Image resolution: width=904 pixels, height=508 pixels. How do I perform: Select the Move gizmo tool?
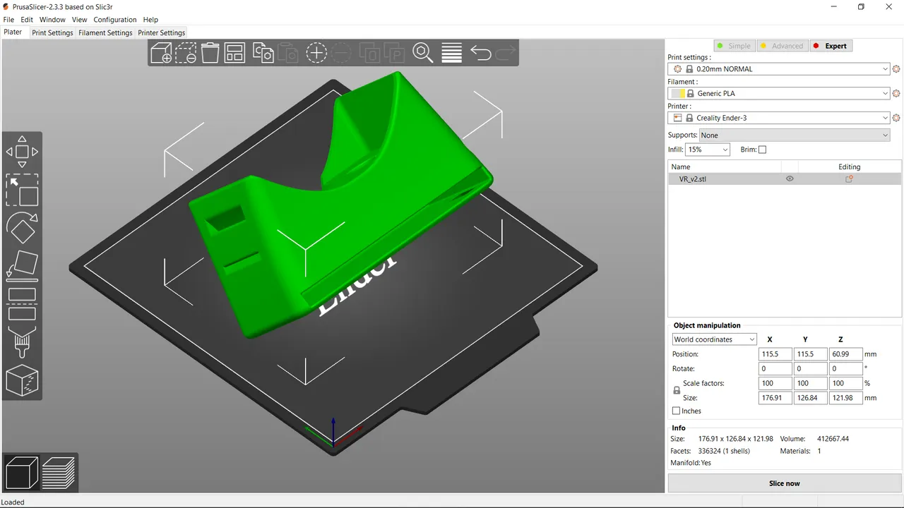point(22,152)
